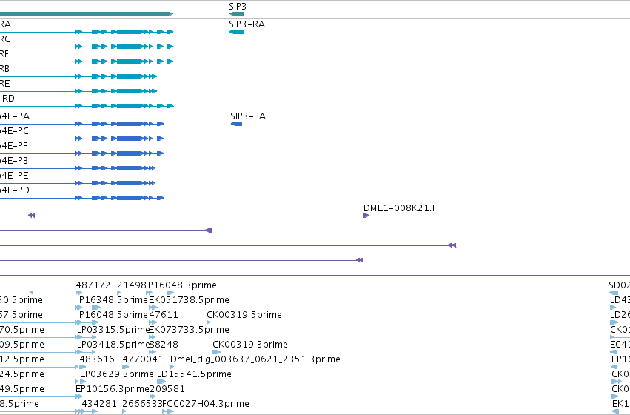Click the SD02 EST label

click(619, 285)
